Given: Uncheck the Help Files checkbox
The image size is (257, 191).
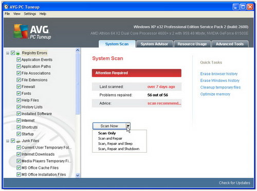Looking at the screenshot, I should pos(19,100).
